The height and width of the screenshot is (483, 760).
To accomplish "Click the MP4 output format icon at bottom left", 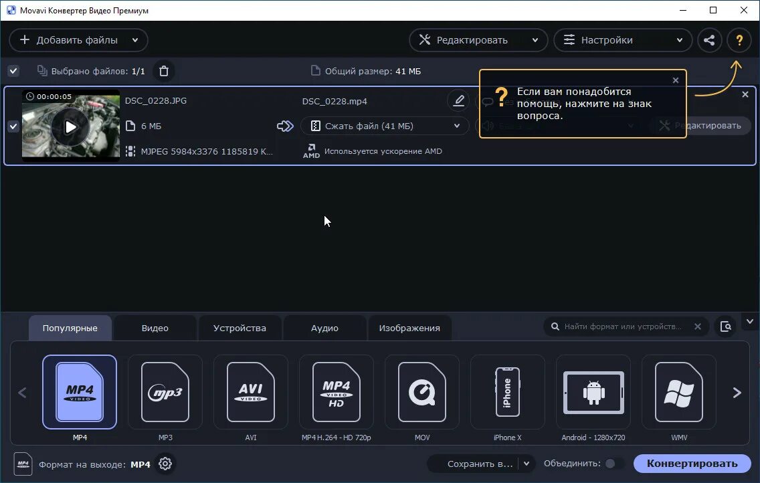I will [23, 464].
